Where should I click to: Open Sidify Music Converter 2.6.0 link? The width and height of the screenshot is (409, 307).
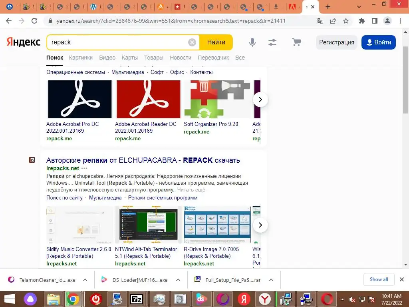coord(79,253)
